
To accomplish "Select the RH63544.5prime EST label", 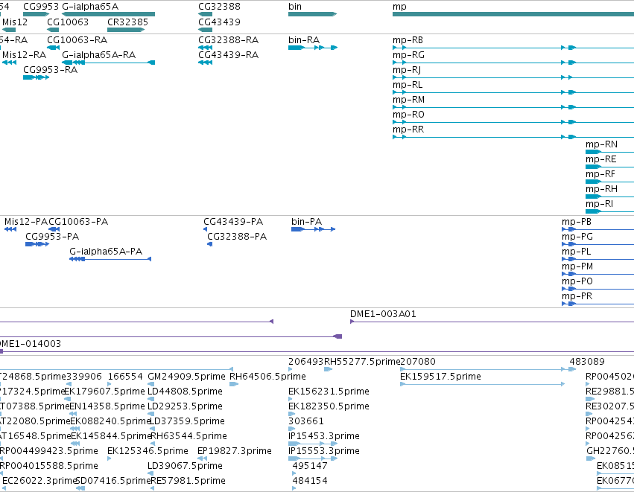I will (x=188, y=437).
